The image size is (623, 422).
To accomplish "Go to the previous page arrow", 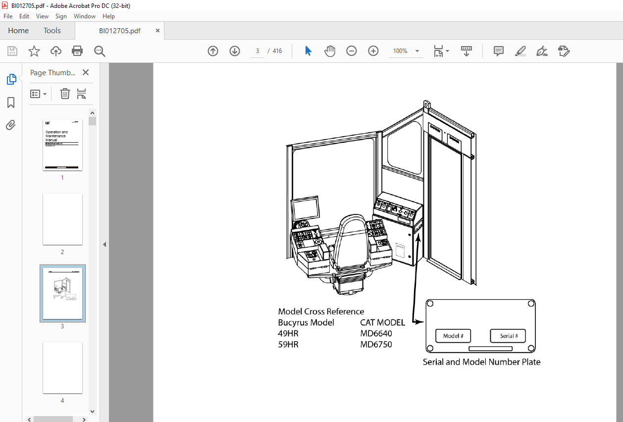I will [x=213, y=51].
